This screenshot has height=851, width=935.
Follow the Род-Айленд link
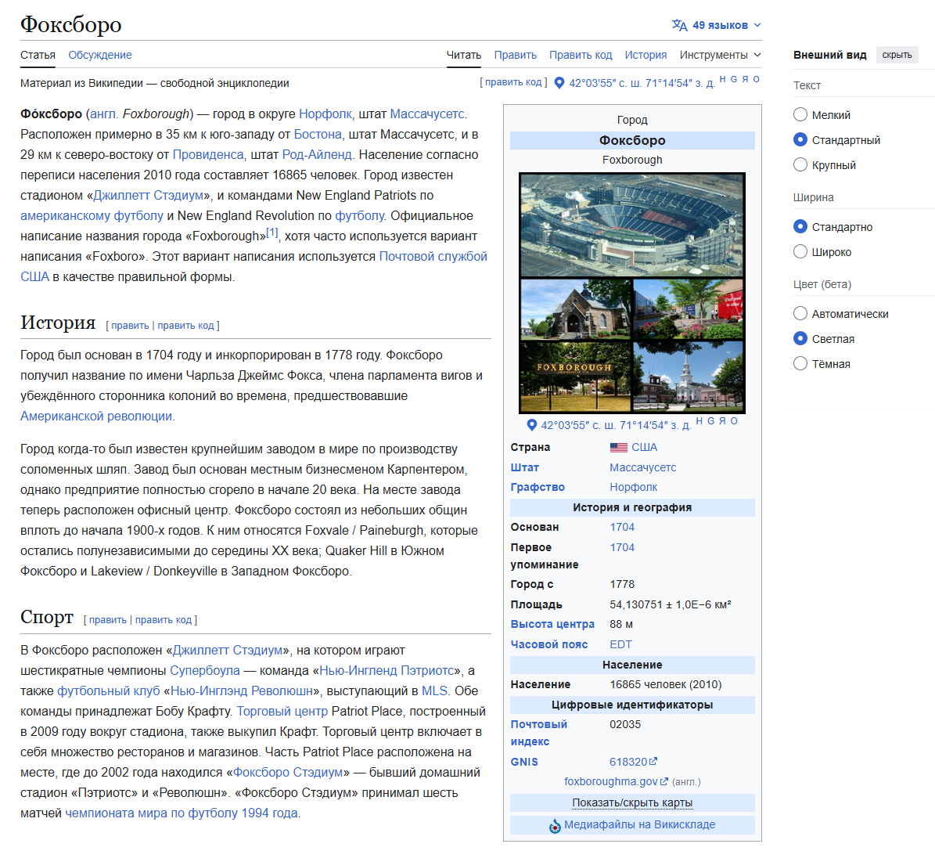pos(317,154)
